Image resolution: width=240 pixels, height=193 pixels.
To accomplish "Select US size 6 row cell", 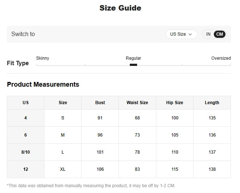I will click(25, 135).
